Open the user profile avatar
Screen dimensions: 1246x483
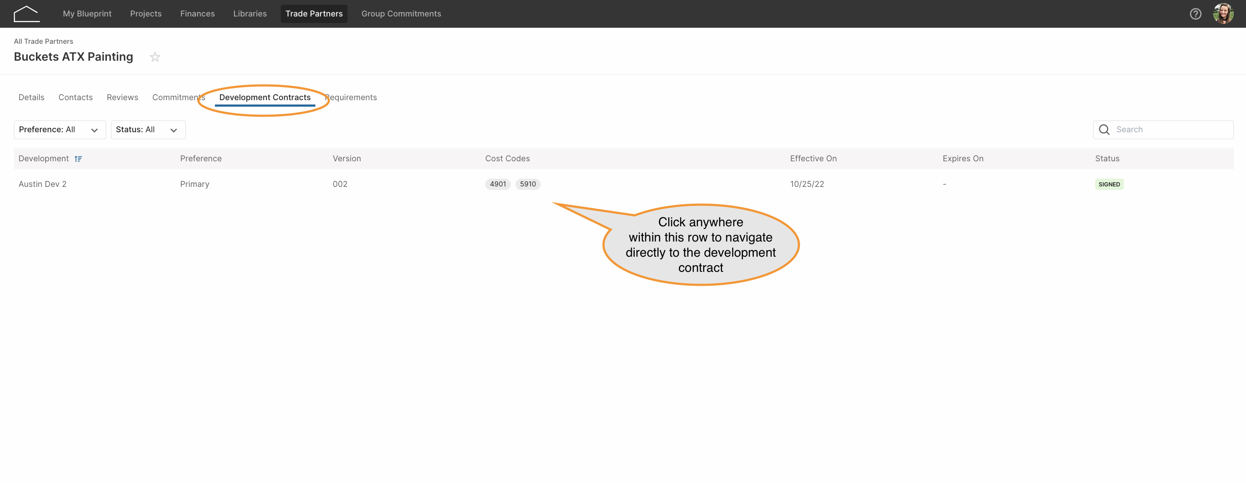1223,14
